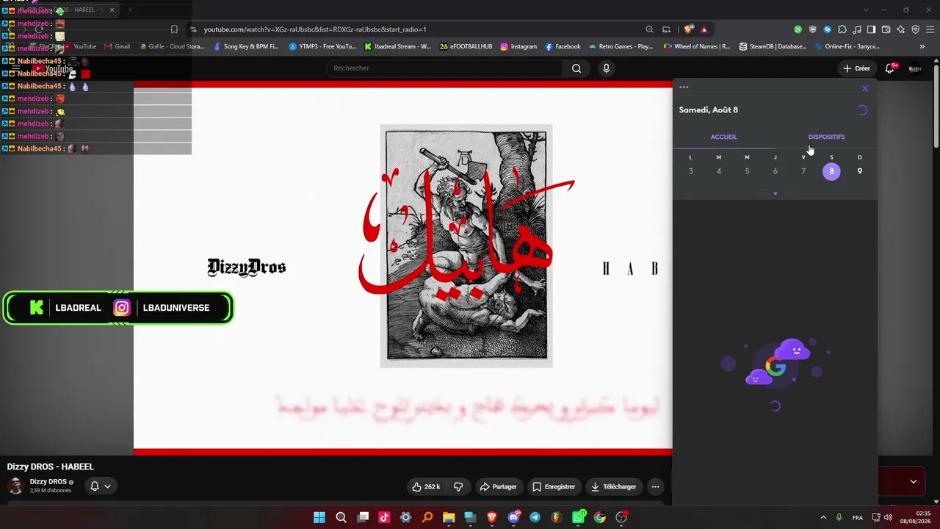
Task: Open the extensions puzzle-piece icon
Action: coord(842,29)
